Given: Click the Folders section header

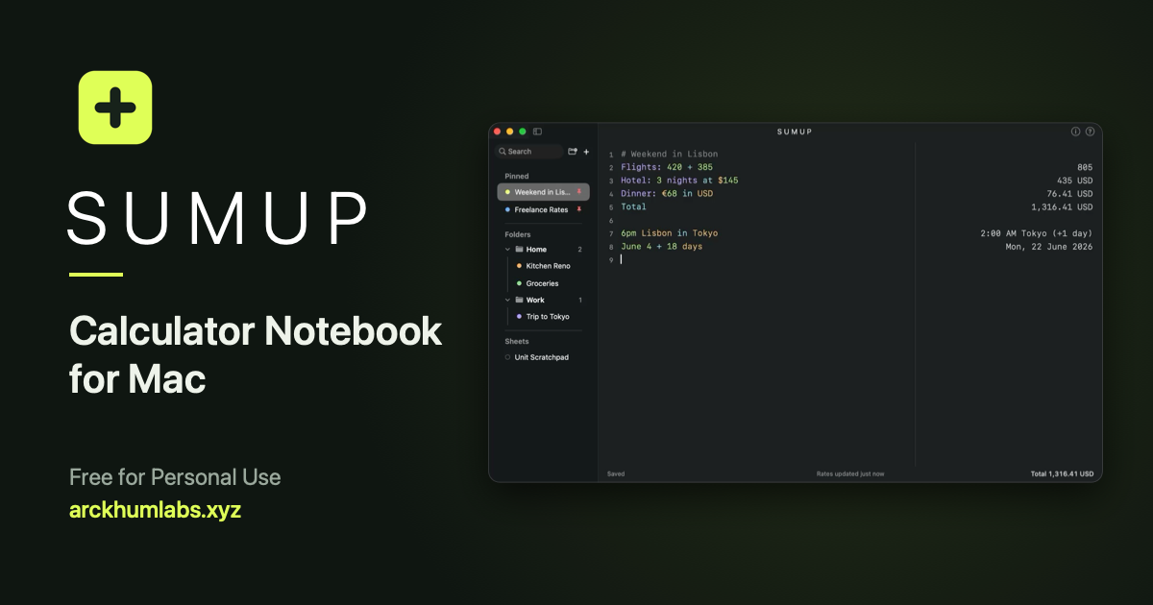Looking at the screenshot, I should pyautogui.click(x=518, y=234).
